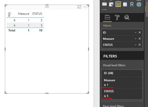Select the table cell with ID 6
The width and height of the screenshot is (148, 107).
[14, 20]
